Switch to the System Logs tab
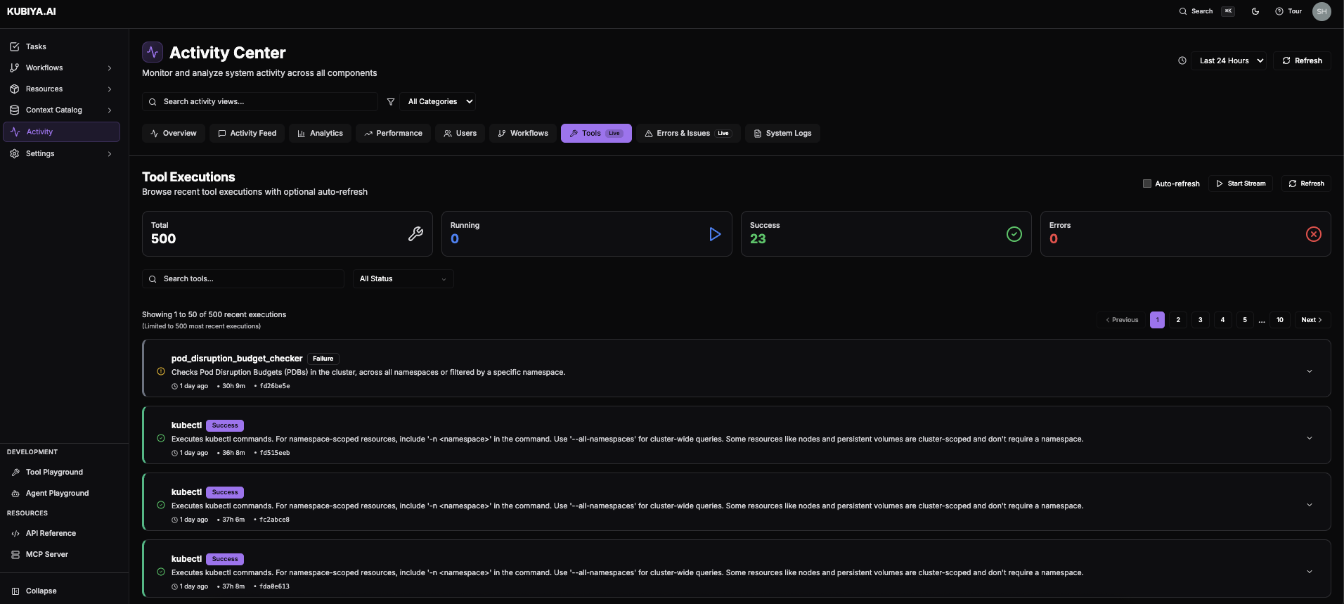This screenshot has width=1344, height=604. click(x=782, y=133)
